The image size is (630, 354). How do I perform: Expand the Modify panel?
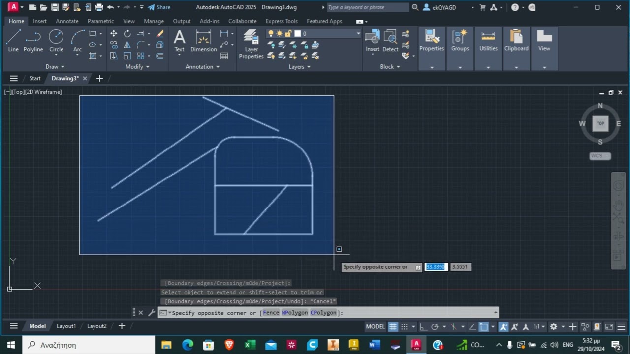[x=137, y=67]
